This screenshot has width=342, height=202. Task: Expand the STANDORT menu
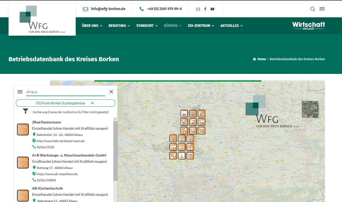(147, 26)
